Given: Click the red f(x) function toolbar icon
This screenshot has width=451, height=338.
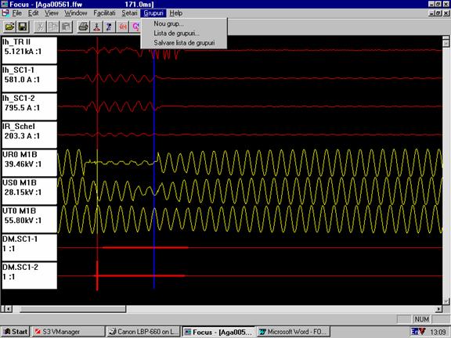Looking at the screenshot, I should [123, 27].
